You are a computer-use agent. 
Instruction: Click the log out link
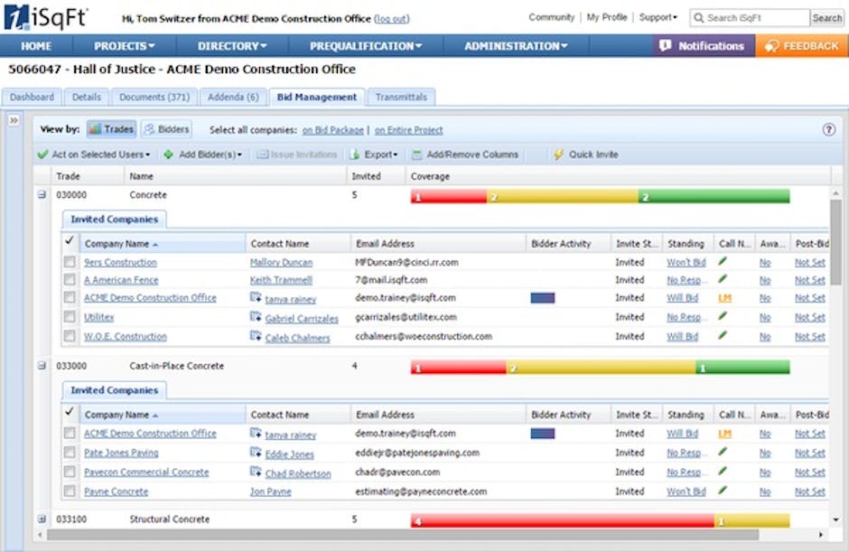(390, 18)
